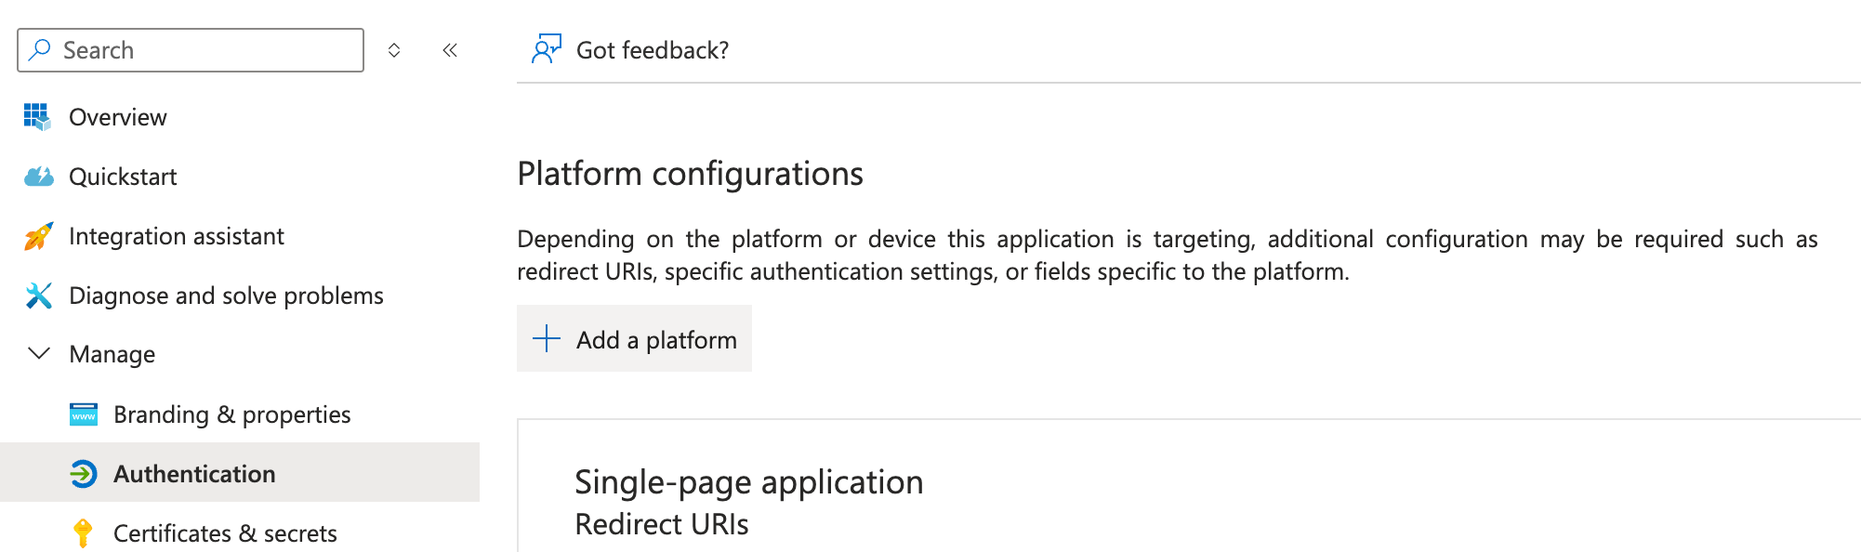Click the Authentication arrow icon

coord(84,473)
